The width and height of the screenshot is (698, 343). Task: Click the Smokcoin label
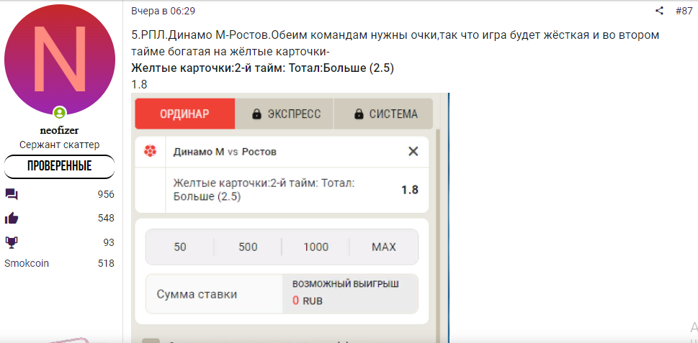coord(27,263)
